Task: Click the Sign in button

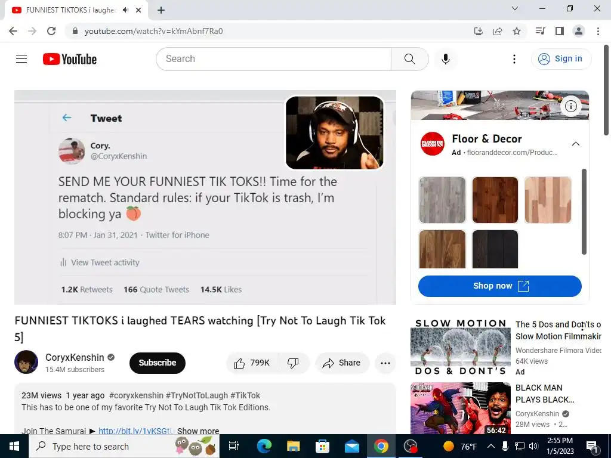Action: 561,59
